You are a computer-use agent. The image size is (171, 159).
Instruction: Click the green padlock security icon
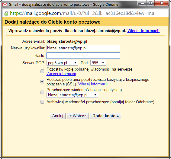click(6, 13)
